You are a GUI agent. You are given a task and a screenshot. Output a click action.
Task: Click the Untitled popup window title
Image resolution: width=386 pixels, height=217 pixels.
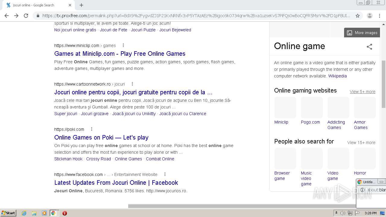click(x=369, y=182)
